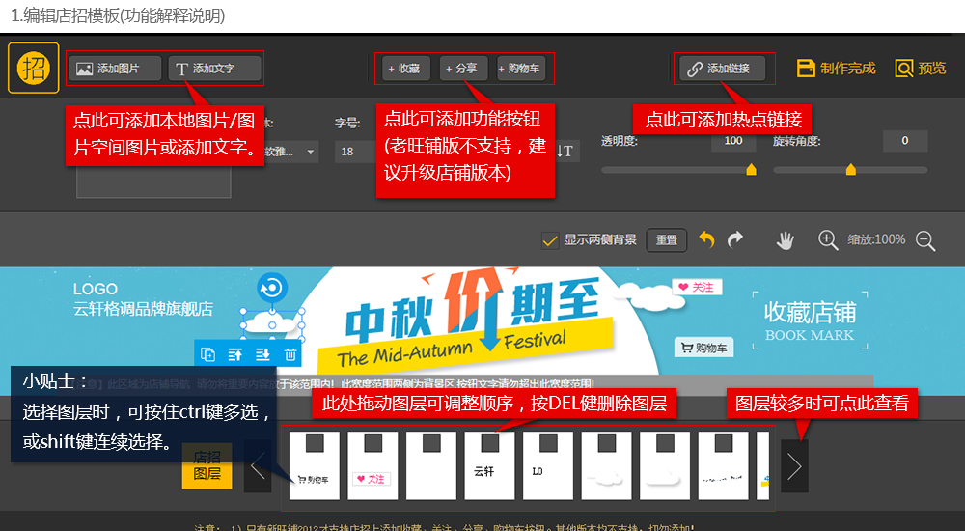The width and height of the screenshot is (965, 531).
Task: Click the 添加文字 add text button
Action: [215, 69]
